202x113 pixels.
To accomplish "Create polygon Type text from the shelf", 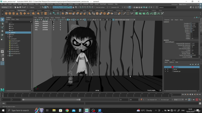I will pyautogui.click(x=42, y=13).
